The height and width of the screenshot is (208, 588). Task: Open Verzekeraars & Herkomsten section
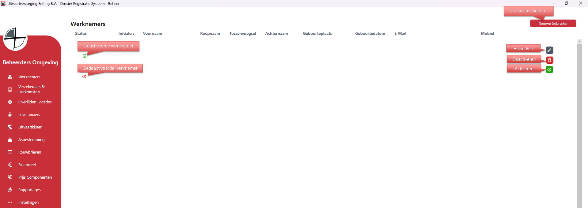pos(31,89)
